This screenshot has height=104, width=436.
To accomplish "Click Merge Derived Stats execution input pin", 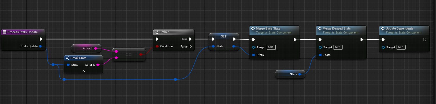I will [x=320, y=40].
